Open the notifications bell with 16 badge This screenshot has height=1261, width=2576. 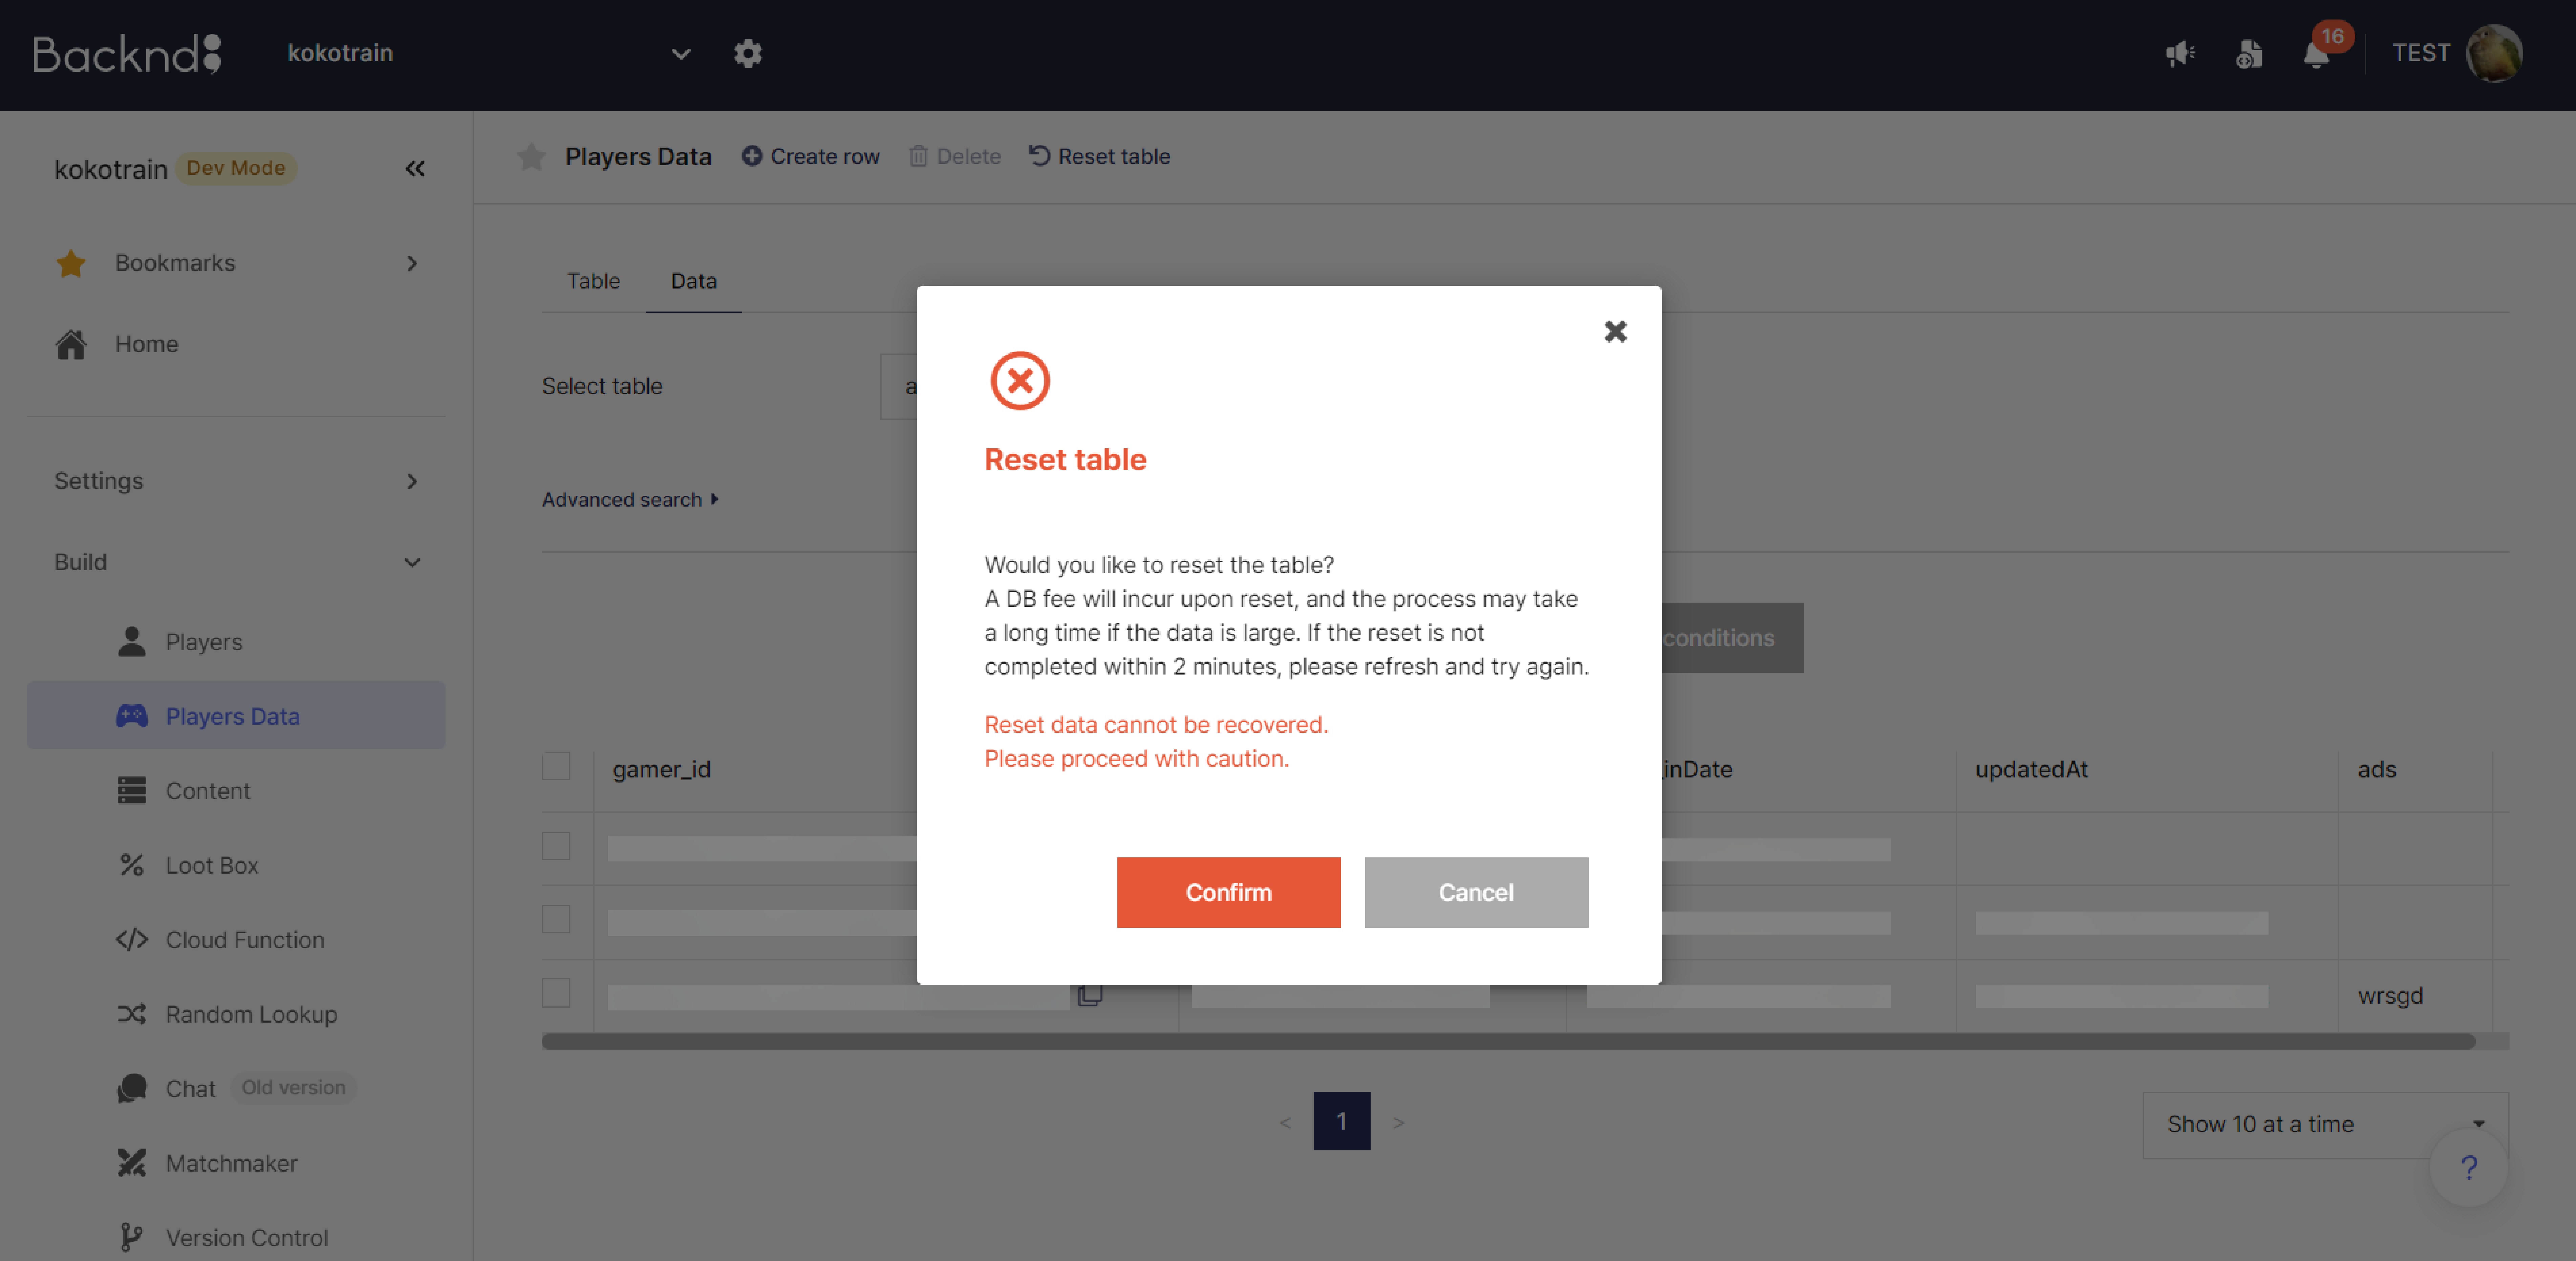[2317, 53]
